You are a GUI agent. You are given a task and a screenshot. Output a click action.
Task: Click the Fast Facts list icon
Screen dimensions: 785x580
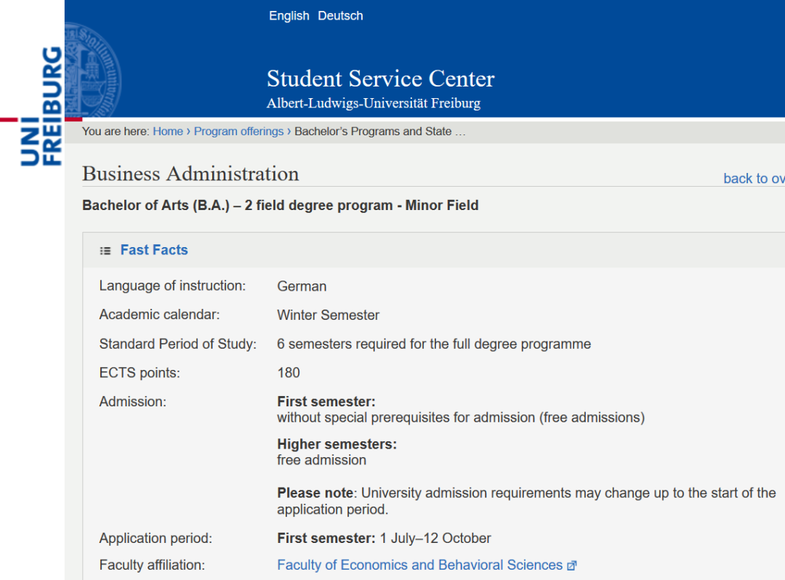coord(105,251)
